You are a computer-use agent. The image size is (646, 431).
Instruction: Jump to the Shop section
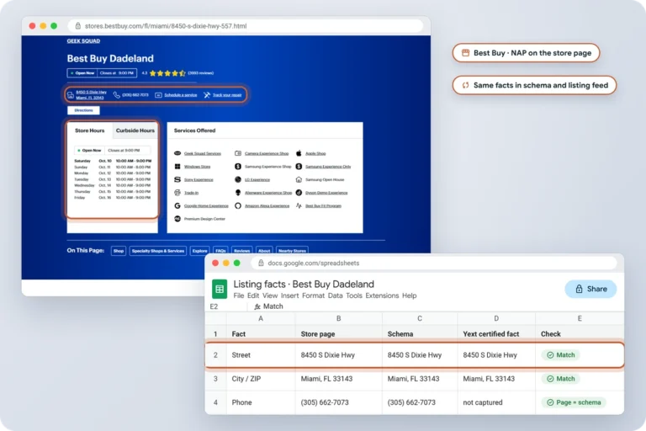pyautogui.click(x=119, y=251)
